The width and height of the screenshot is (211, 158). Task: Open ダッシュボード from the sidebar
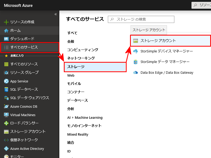tap(22, 39)
